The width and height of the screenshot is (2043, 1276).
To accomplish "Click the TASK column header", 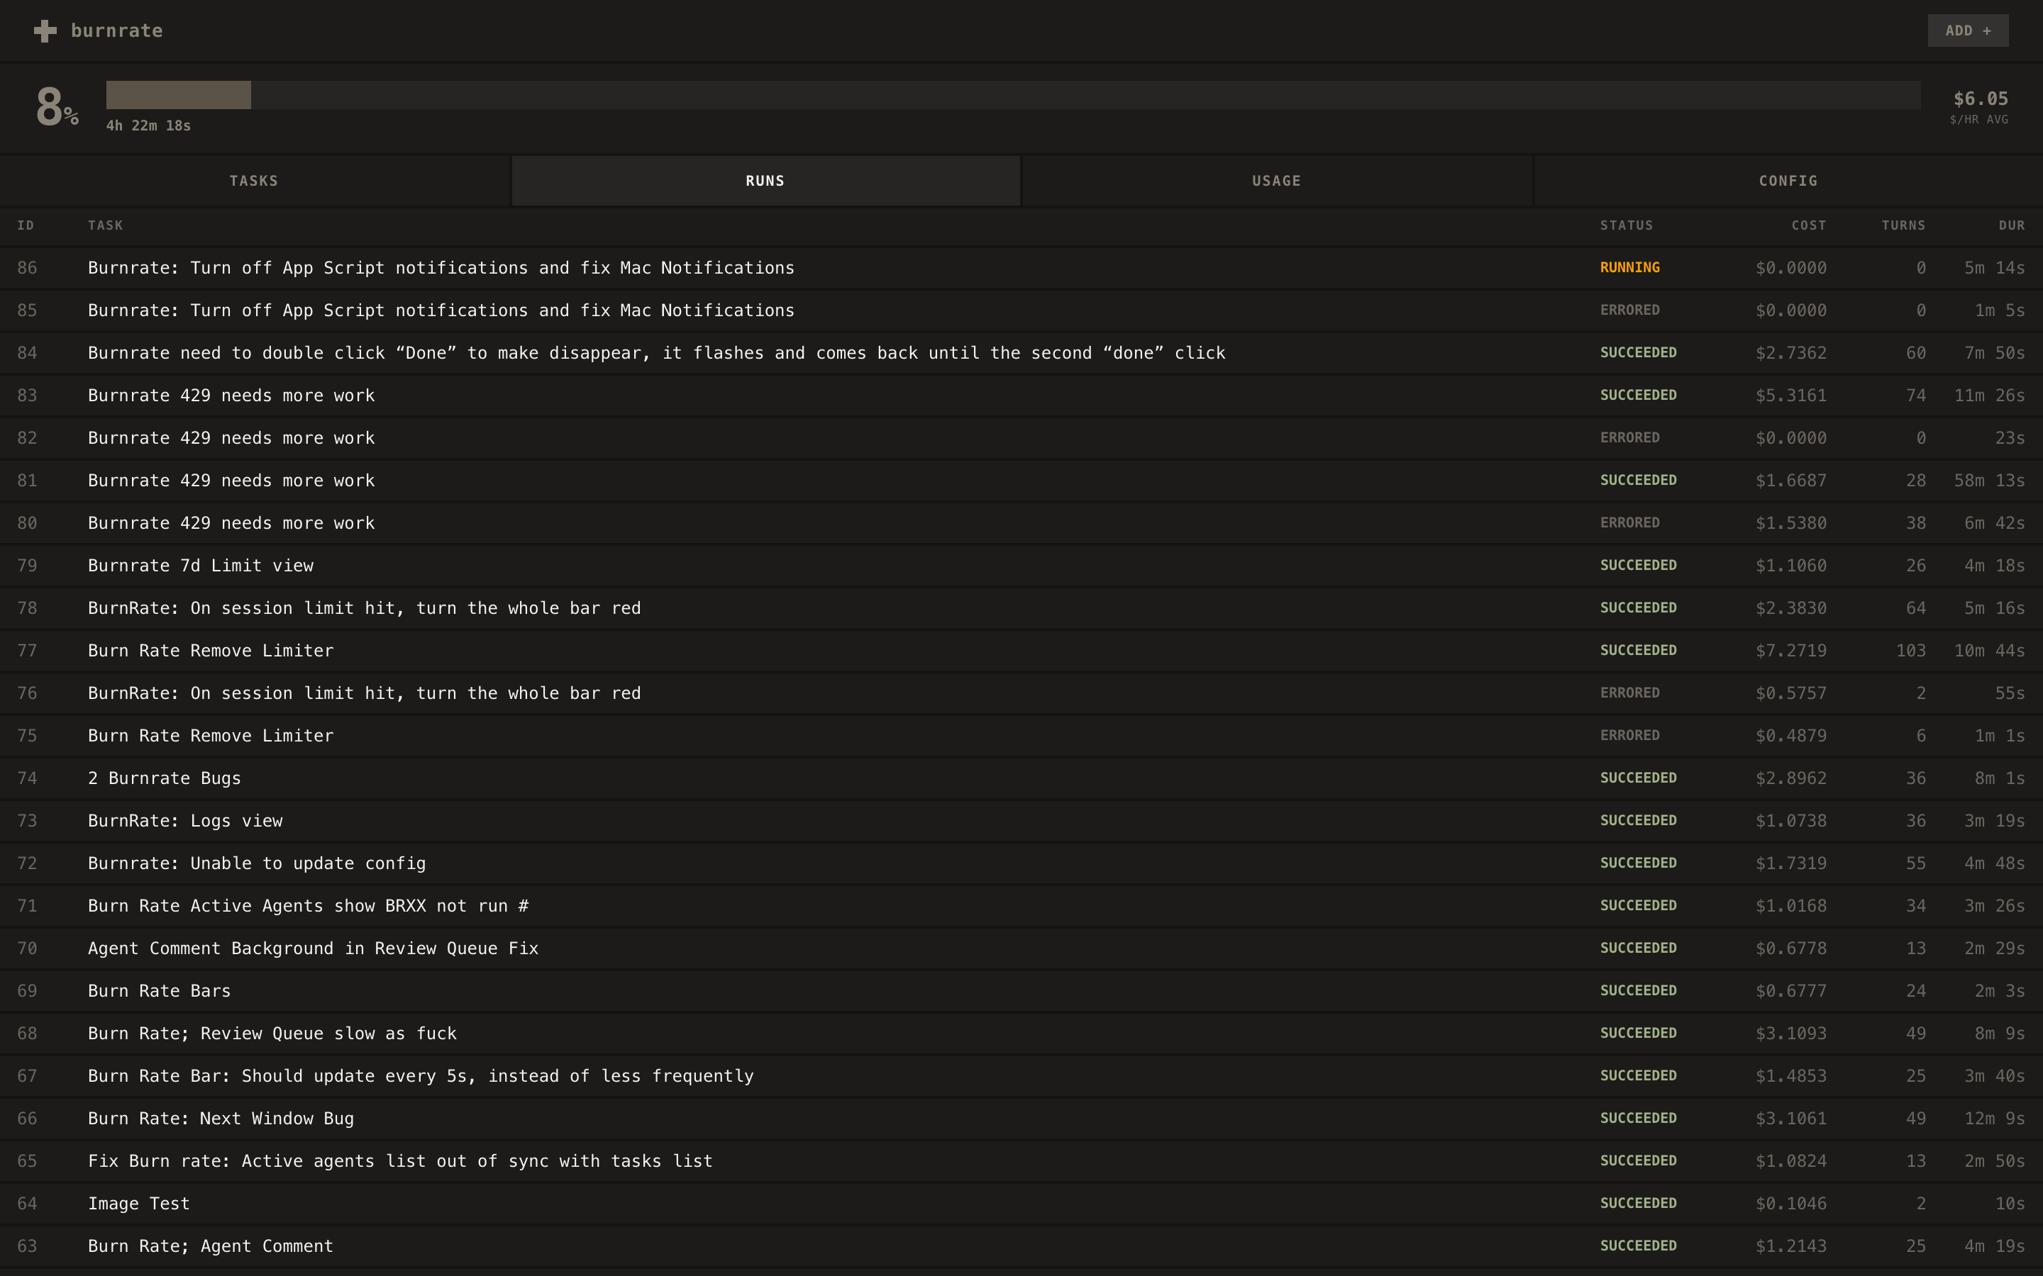I will click(x=106, y=225).
